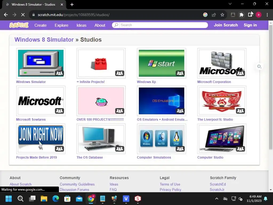
Task: Switch to Chrome on the taskbar
Action: [91, 199]
